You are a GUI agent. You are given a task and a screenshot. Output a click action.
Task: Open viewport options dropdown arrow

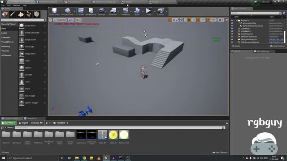(x=51, y=20)
